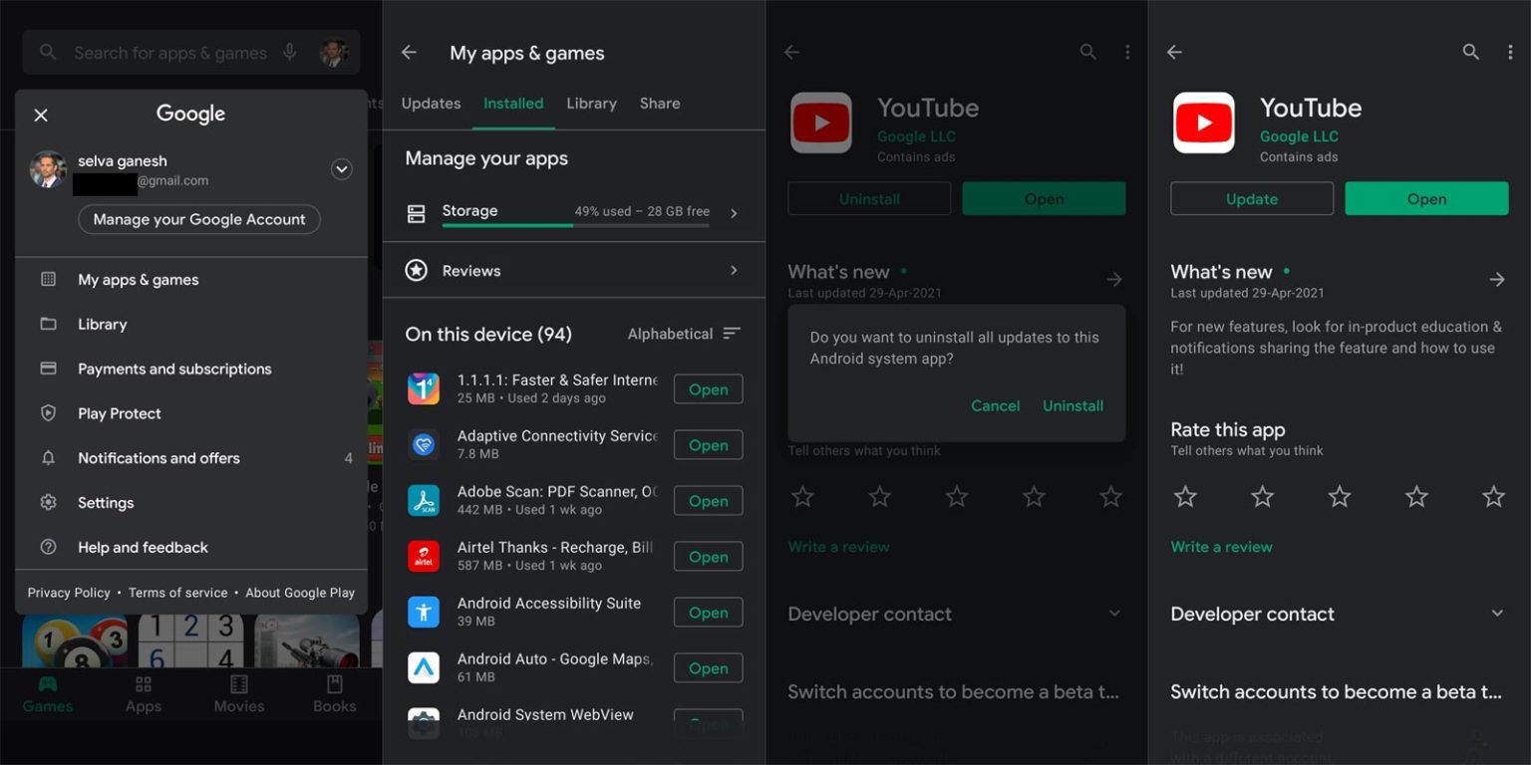The image size is (1531, 765).
Task: Click the Update button for YouTube
Action: [1252, 198]
